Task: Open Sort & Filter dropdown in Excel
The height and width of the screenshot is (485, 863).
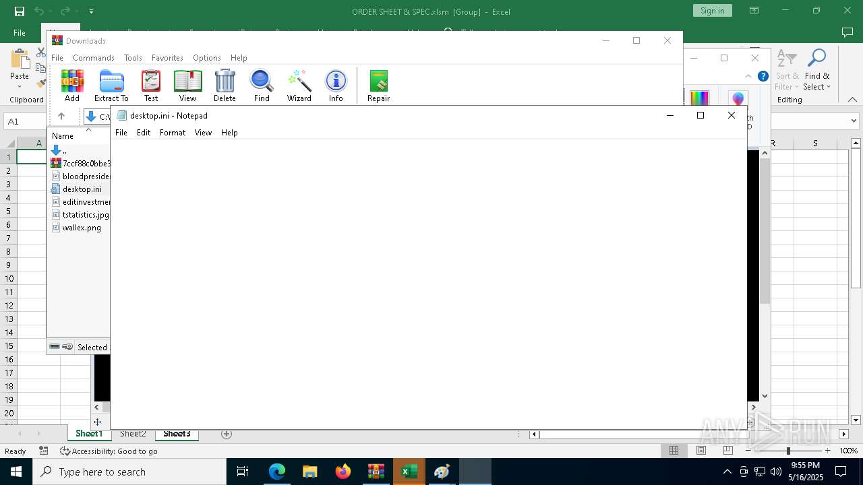Action: point(787,70)
